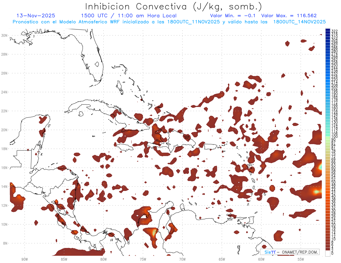This screenshot has height=263, width=341.
Task: Click the '100' colorbar value
Action: [334, 137]
